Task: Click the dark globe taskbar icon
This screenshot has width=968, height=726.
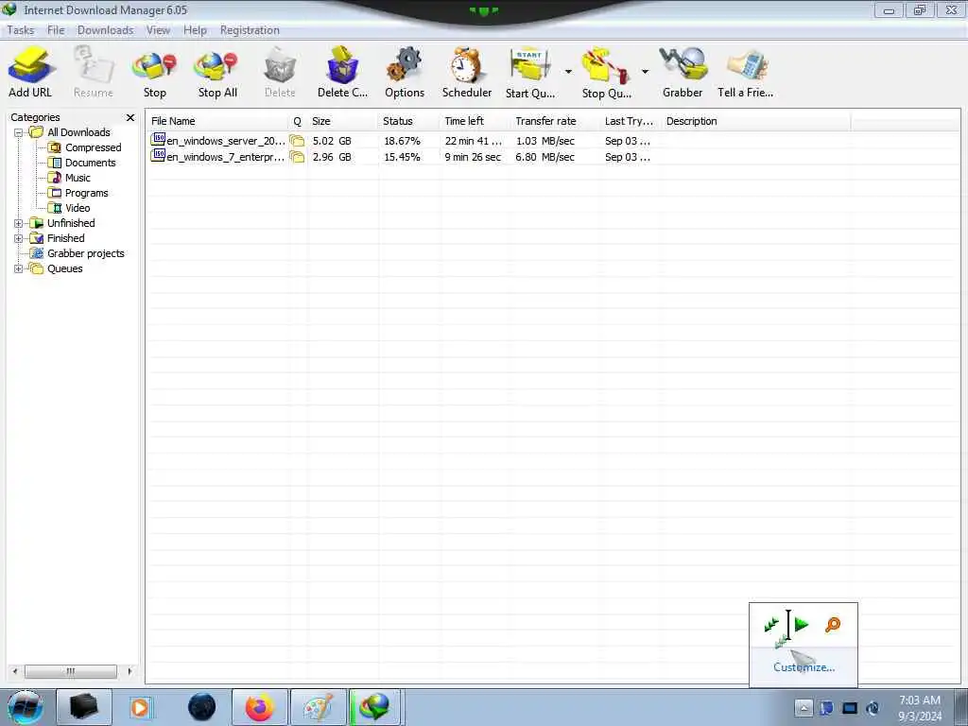Action: click(x=202, y=707)
